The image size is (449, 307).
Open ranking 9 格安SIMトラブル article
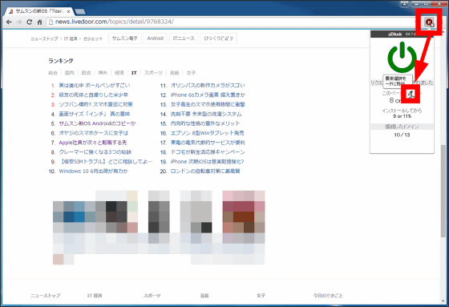(x=106, y=162)
